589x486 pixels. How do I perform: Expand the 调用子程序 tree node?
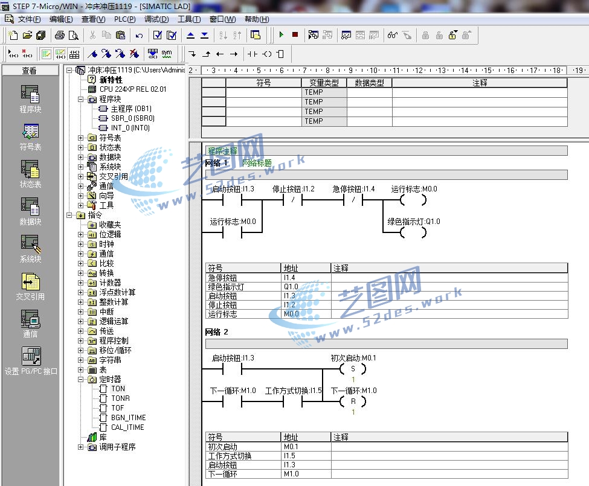pyautogui.click(x=80, y=447)
